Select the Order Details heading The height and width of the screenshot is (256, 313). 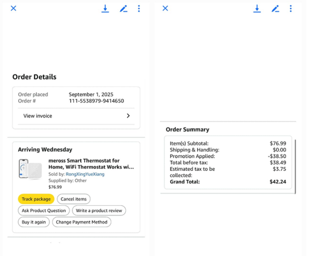coord(34,77)
